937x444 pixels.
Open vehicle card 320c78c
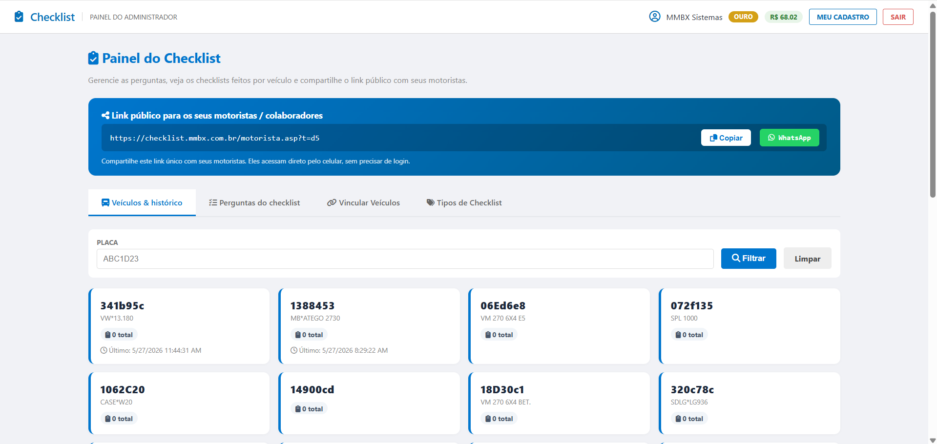750,404
